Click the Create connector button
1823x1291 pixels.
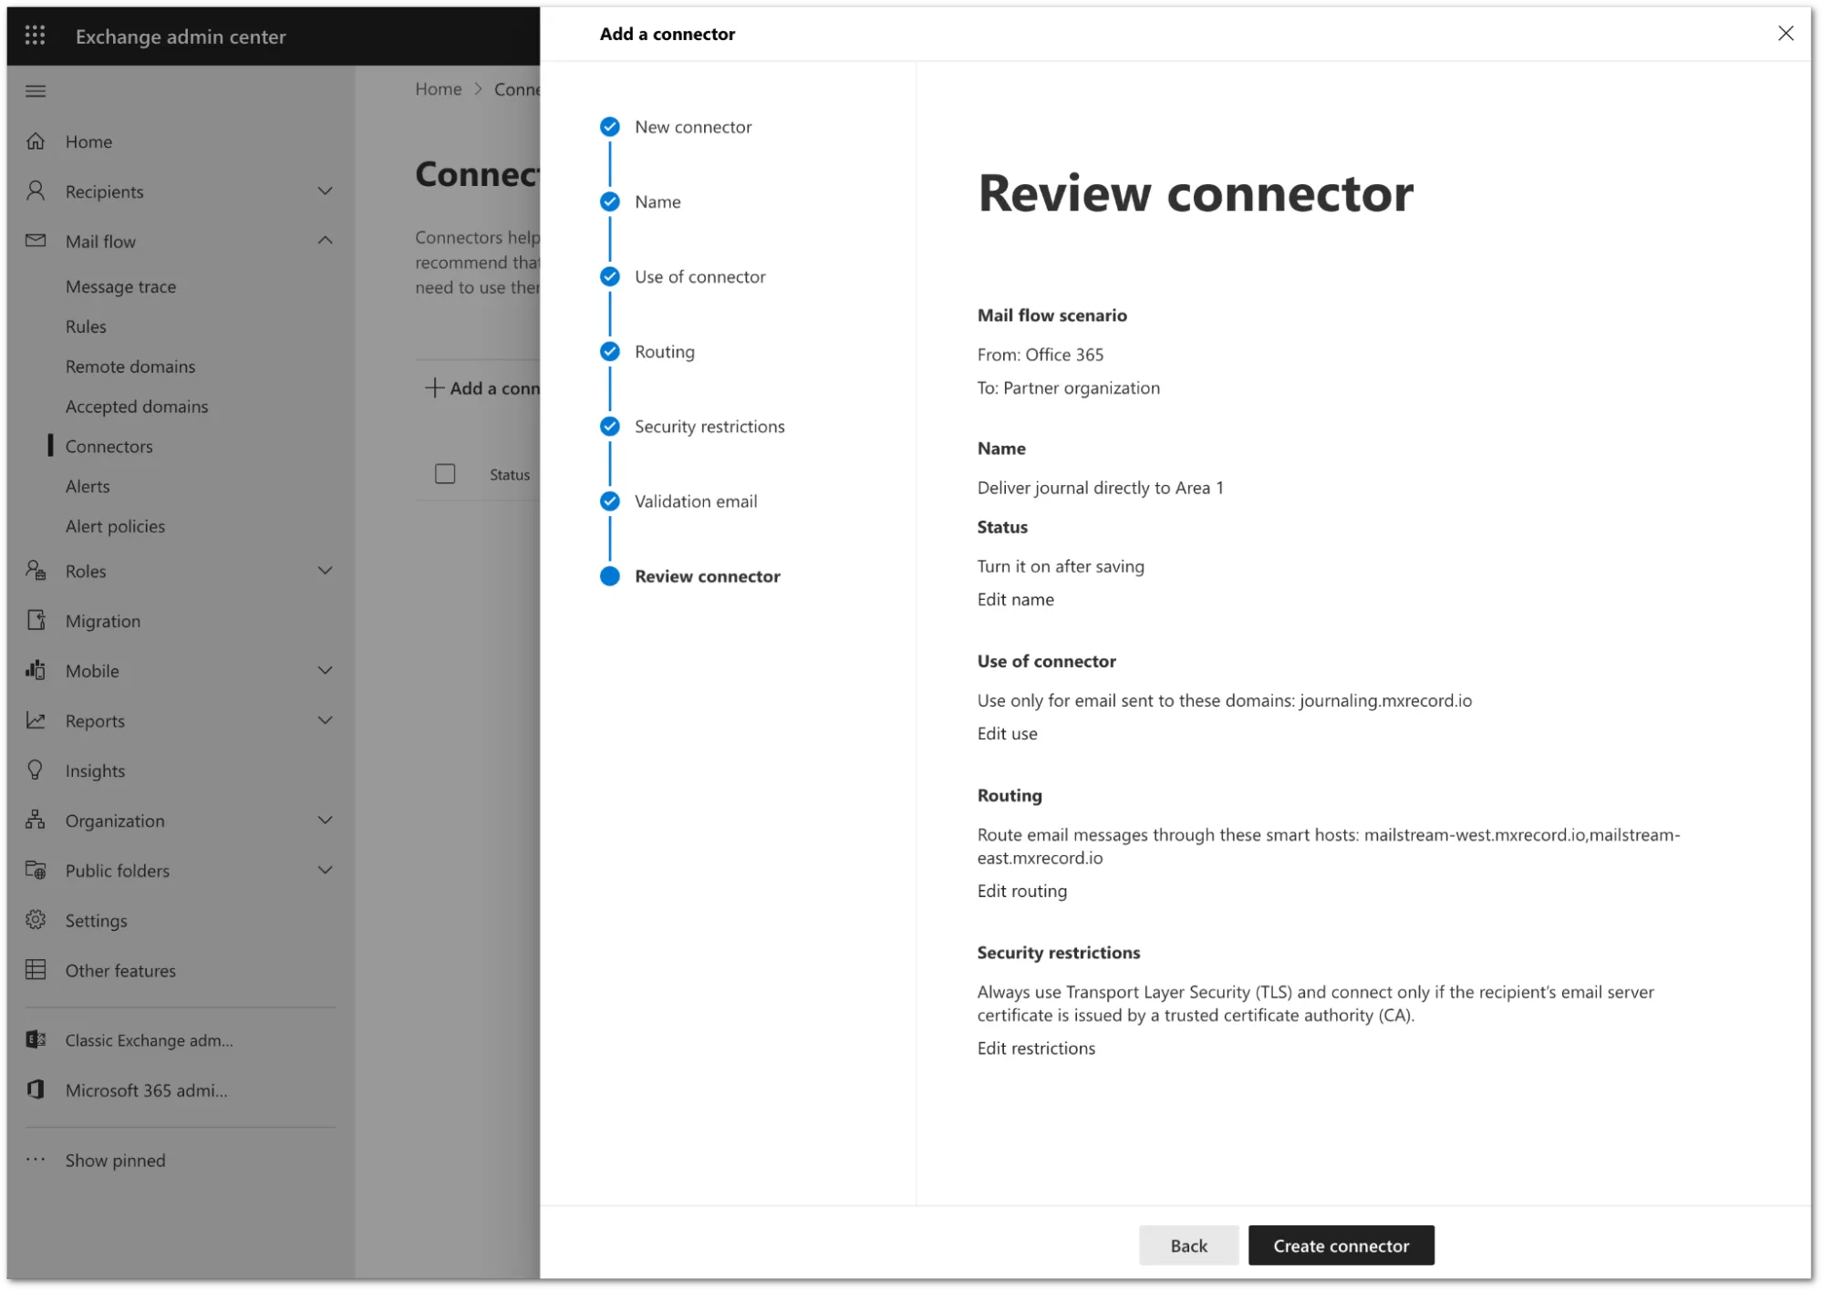point(1340,1245)
